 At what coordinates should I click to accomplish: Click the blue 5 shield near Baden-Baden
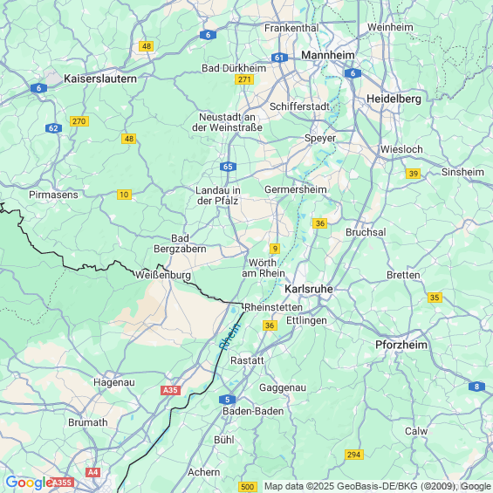point(228,400)
